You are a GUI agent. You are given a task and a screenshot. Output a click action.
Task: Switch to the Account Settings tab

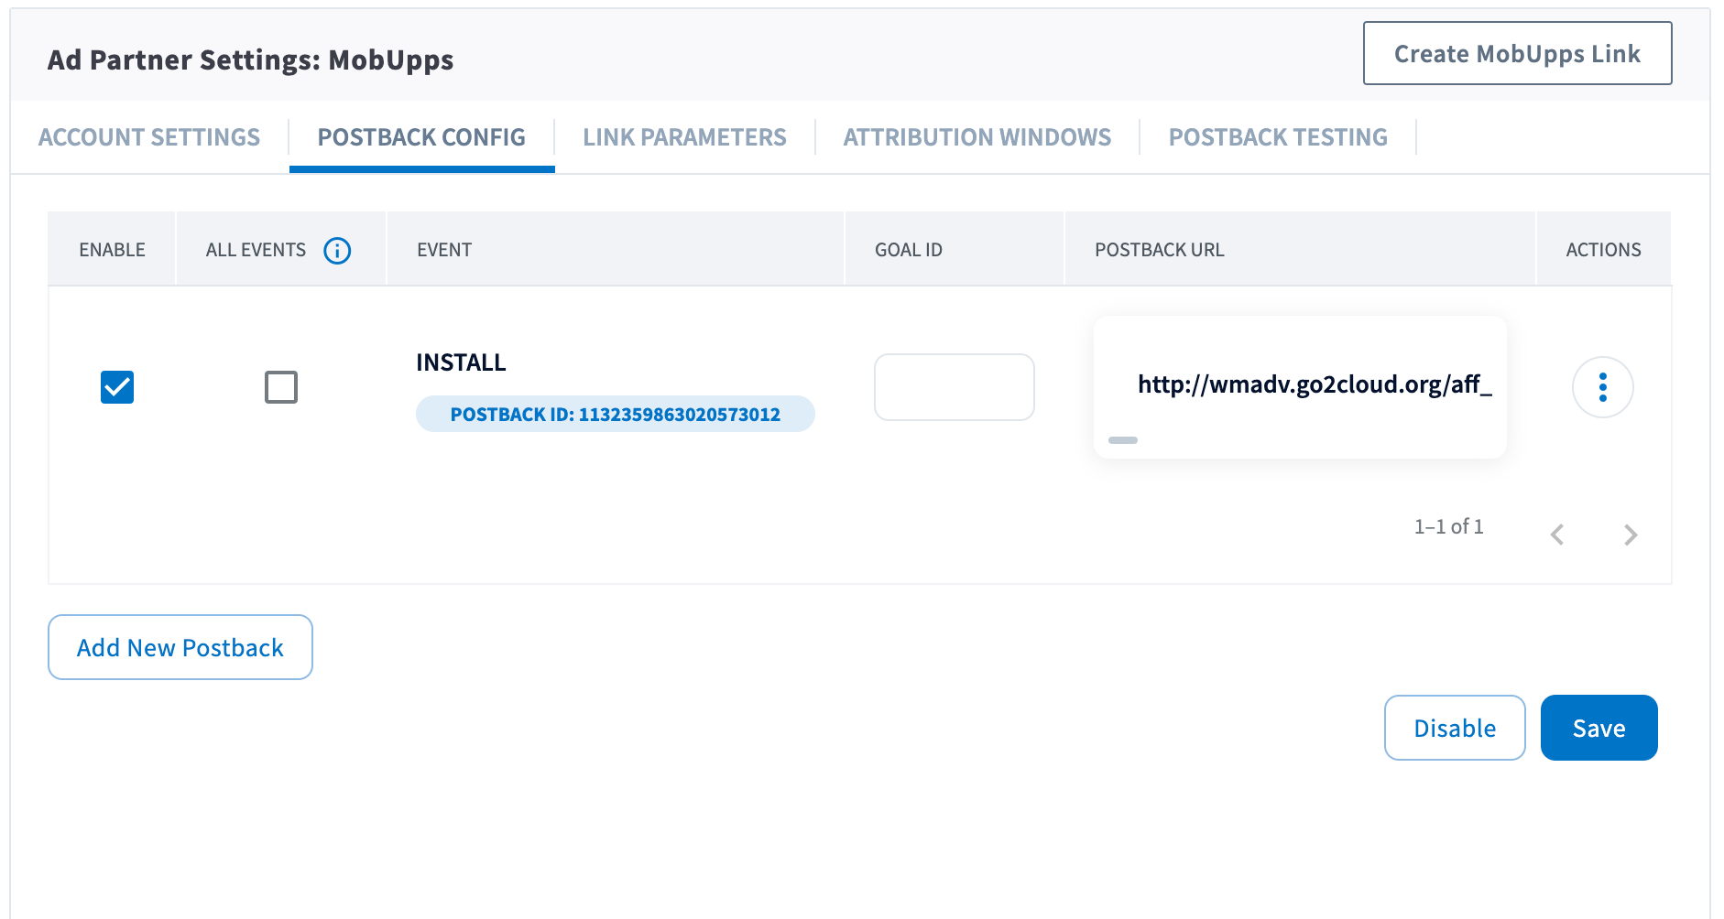[149, 137]
